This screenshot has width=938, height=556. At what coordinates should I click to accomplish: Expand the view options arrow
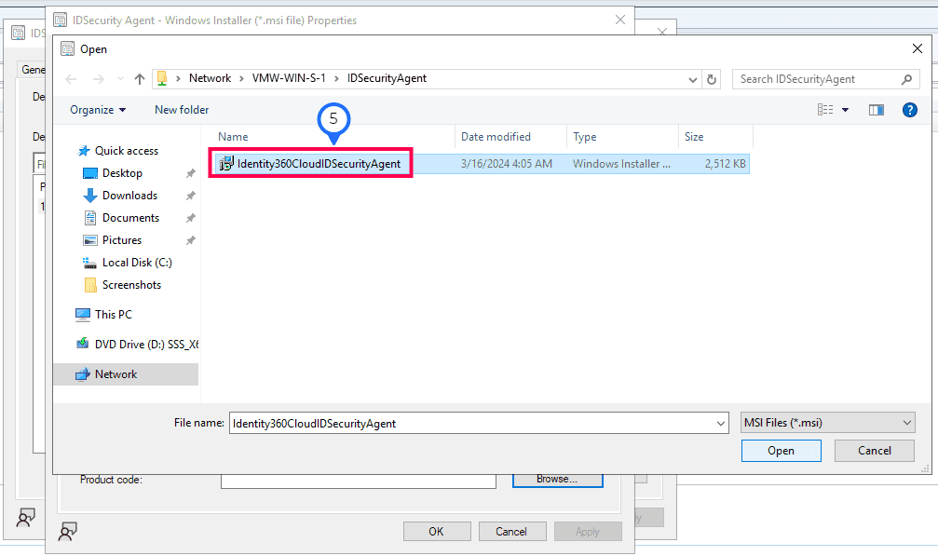pyautogui.click(x=845, y=109)
